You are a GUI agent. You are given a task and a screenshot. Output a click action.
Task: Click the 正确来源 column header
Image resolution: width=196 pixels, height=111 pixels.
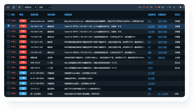tap(152, 15)
